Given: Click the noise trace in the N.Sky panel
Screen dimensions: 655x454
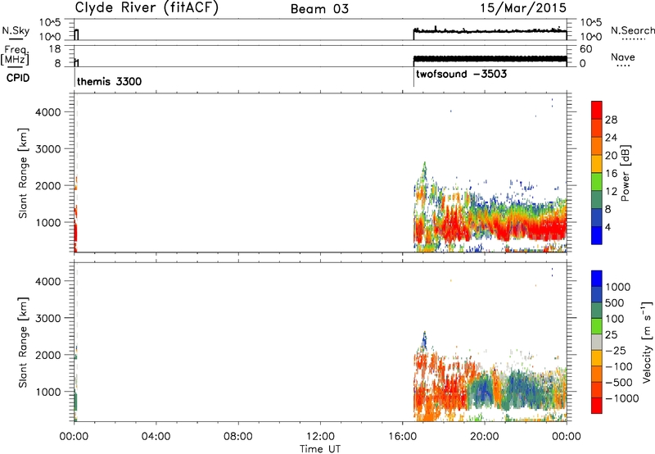Looking at the screenshot, I should pos(490,31).
